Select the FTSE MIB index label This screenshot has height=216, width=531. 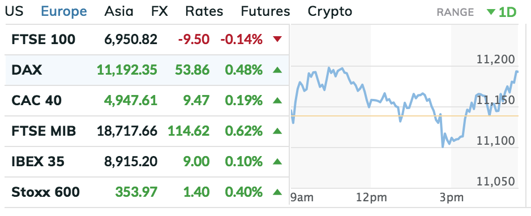tap(44, 131)
